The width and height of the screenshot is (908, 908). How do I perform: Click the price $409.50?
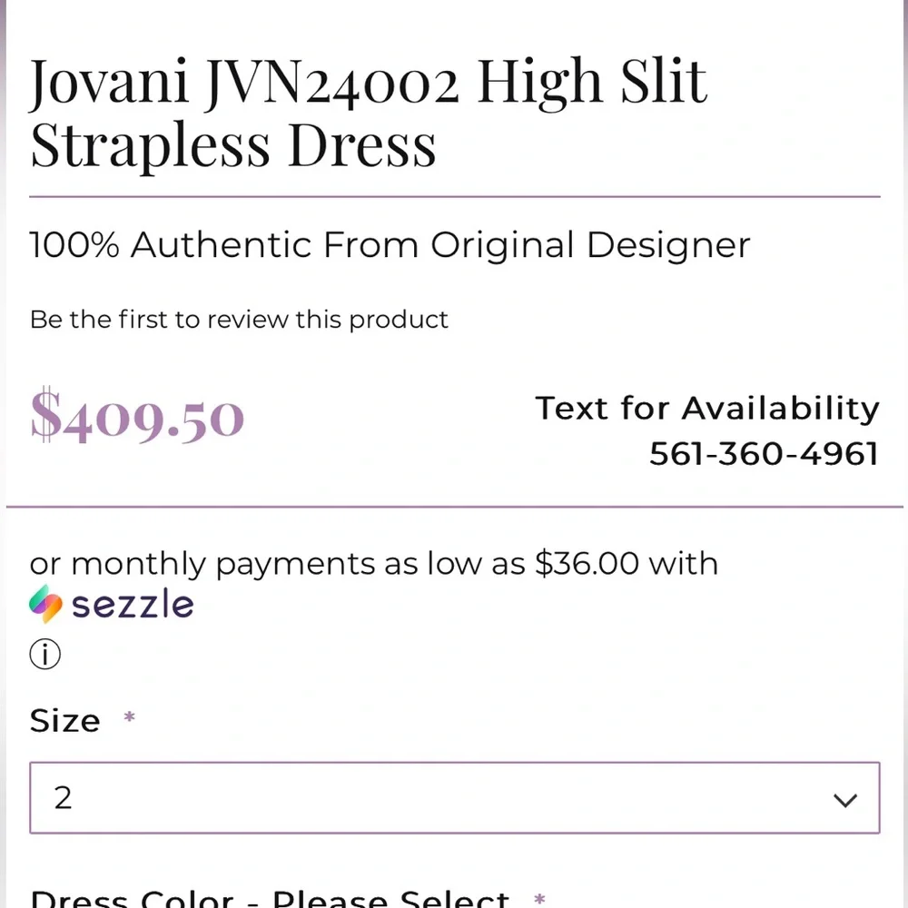click(x=136, y=416)
